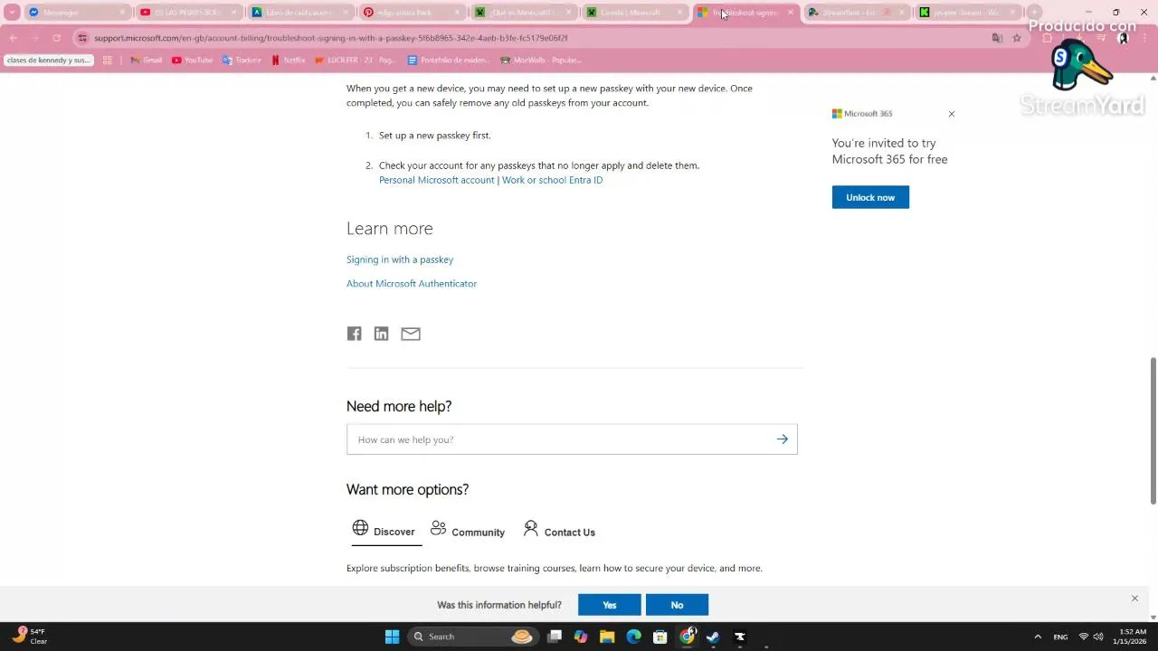Switch to Chrome in the taskbar
Viewport: 1158px width, 651px height.
687,637
